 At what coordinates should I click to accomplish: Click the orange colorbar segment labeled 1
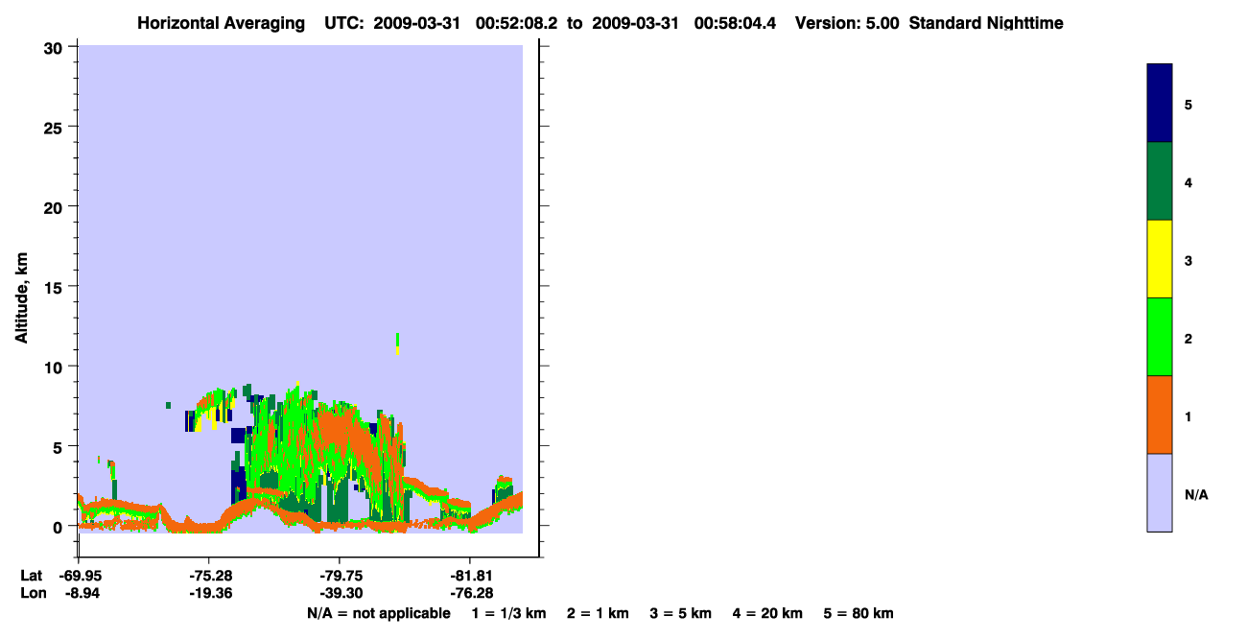pos(1160,415)
